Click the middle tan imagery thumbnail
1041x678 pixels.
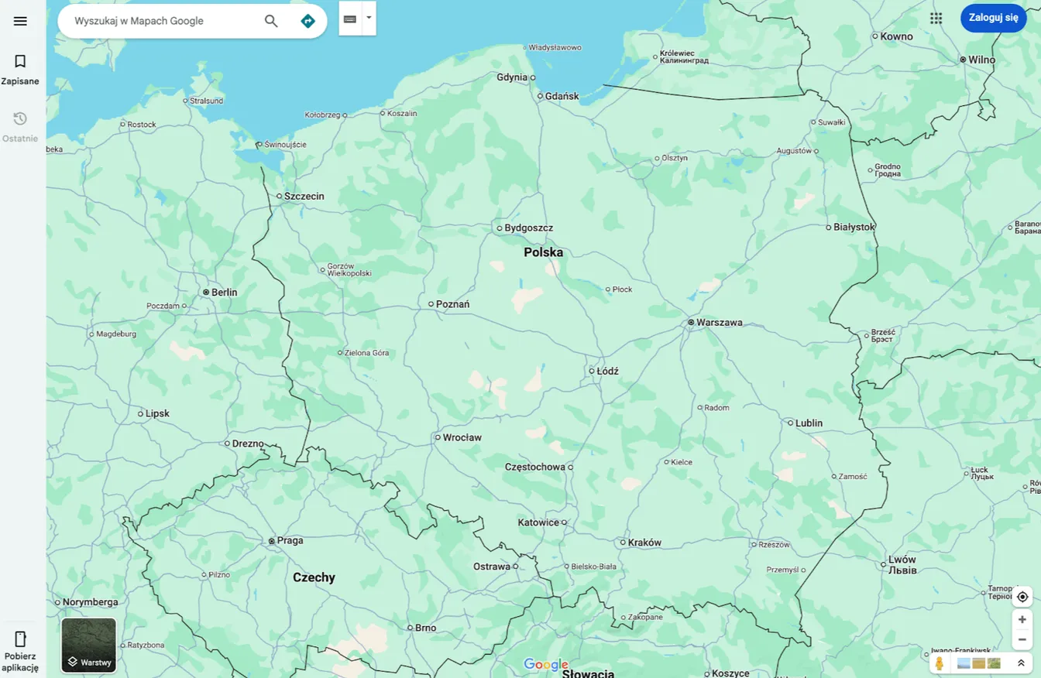979,663
